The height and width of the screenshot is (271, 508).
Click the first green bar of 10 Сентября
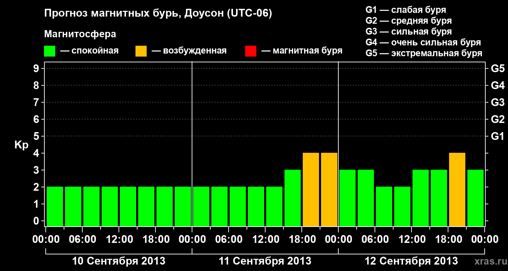click(55, 206)
